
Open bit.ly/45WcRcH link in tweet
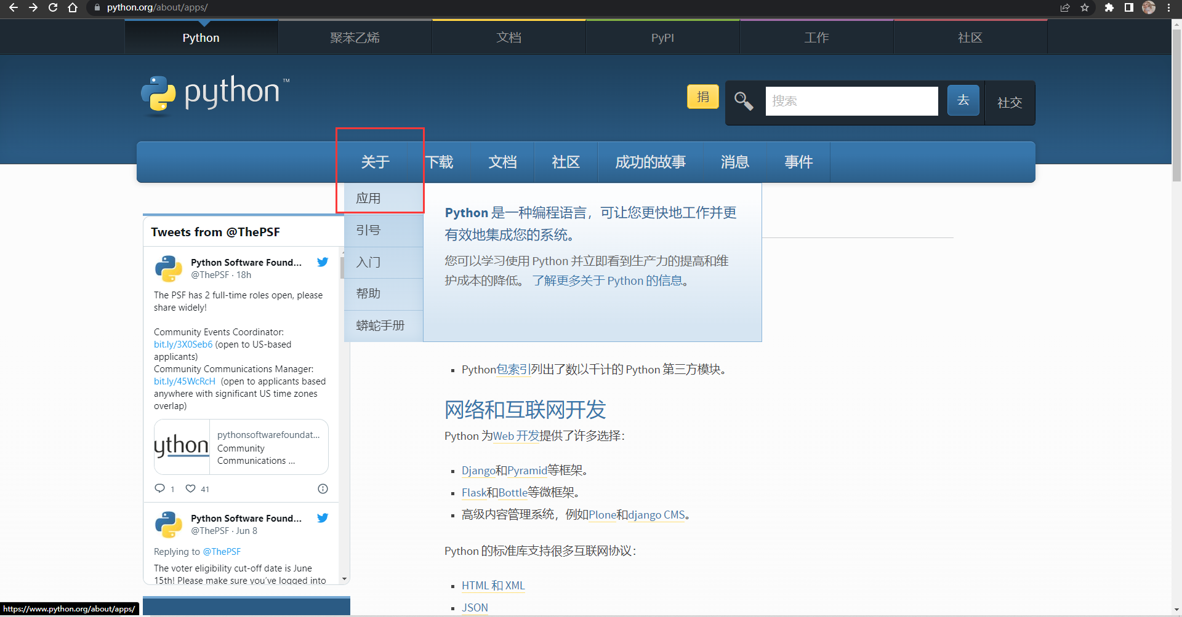[185, 381]
